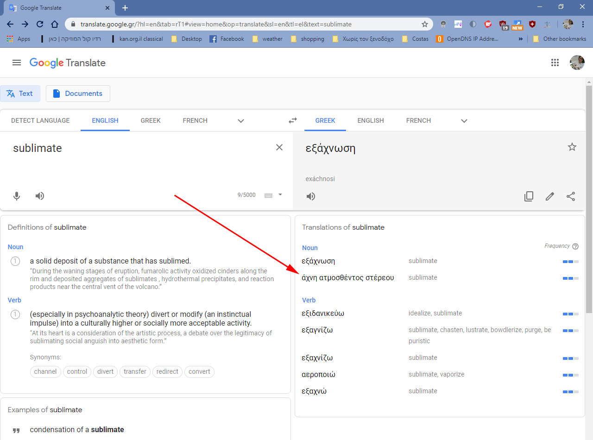Click the swap languages arrows
Screen dimensions: 593x440
click(293, 120)
